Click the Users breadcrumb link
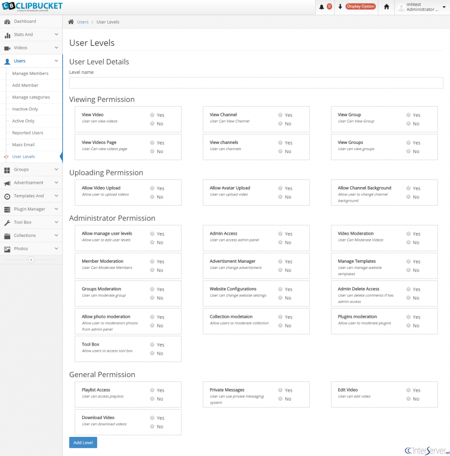Screen dimensions: 450x456 pos(83,22)
